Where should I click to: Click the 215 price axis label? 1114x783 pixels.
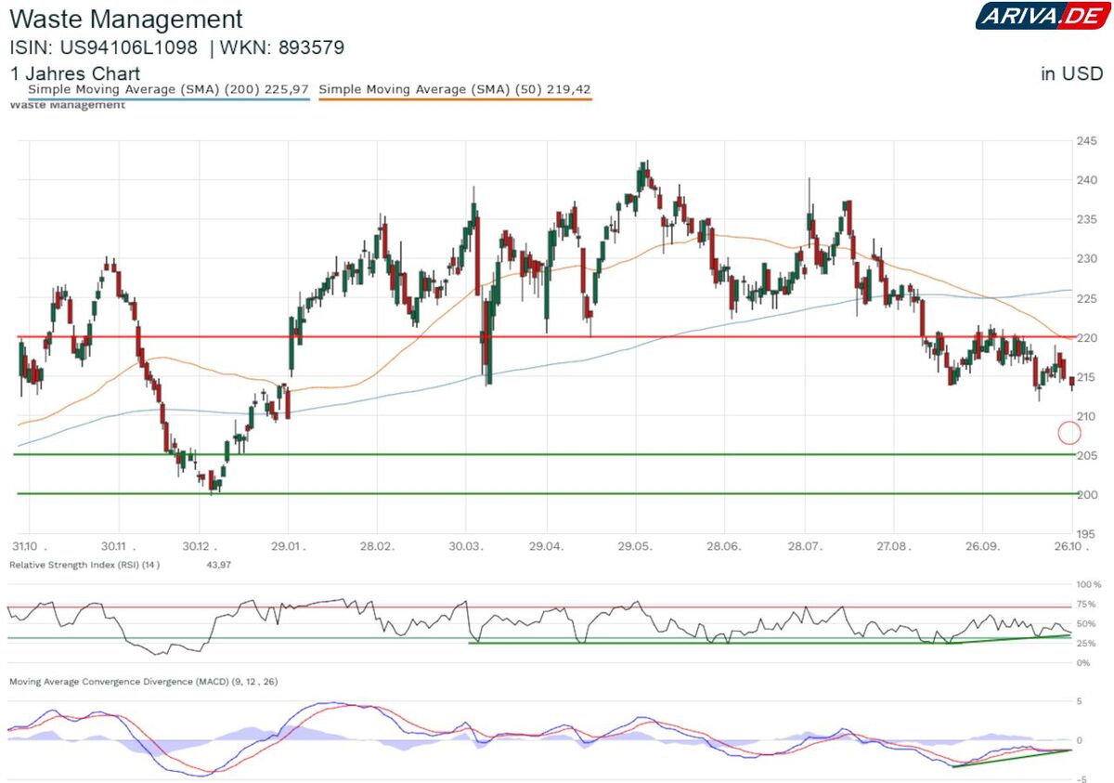(x=1088, y=376)
